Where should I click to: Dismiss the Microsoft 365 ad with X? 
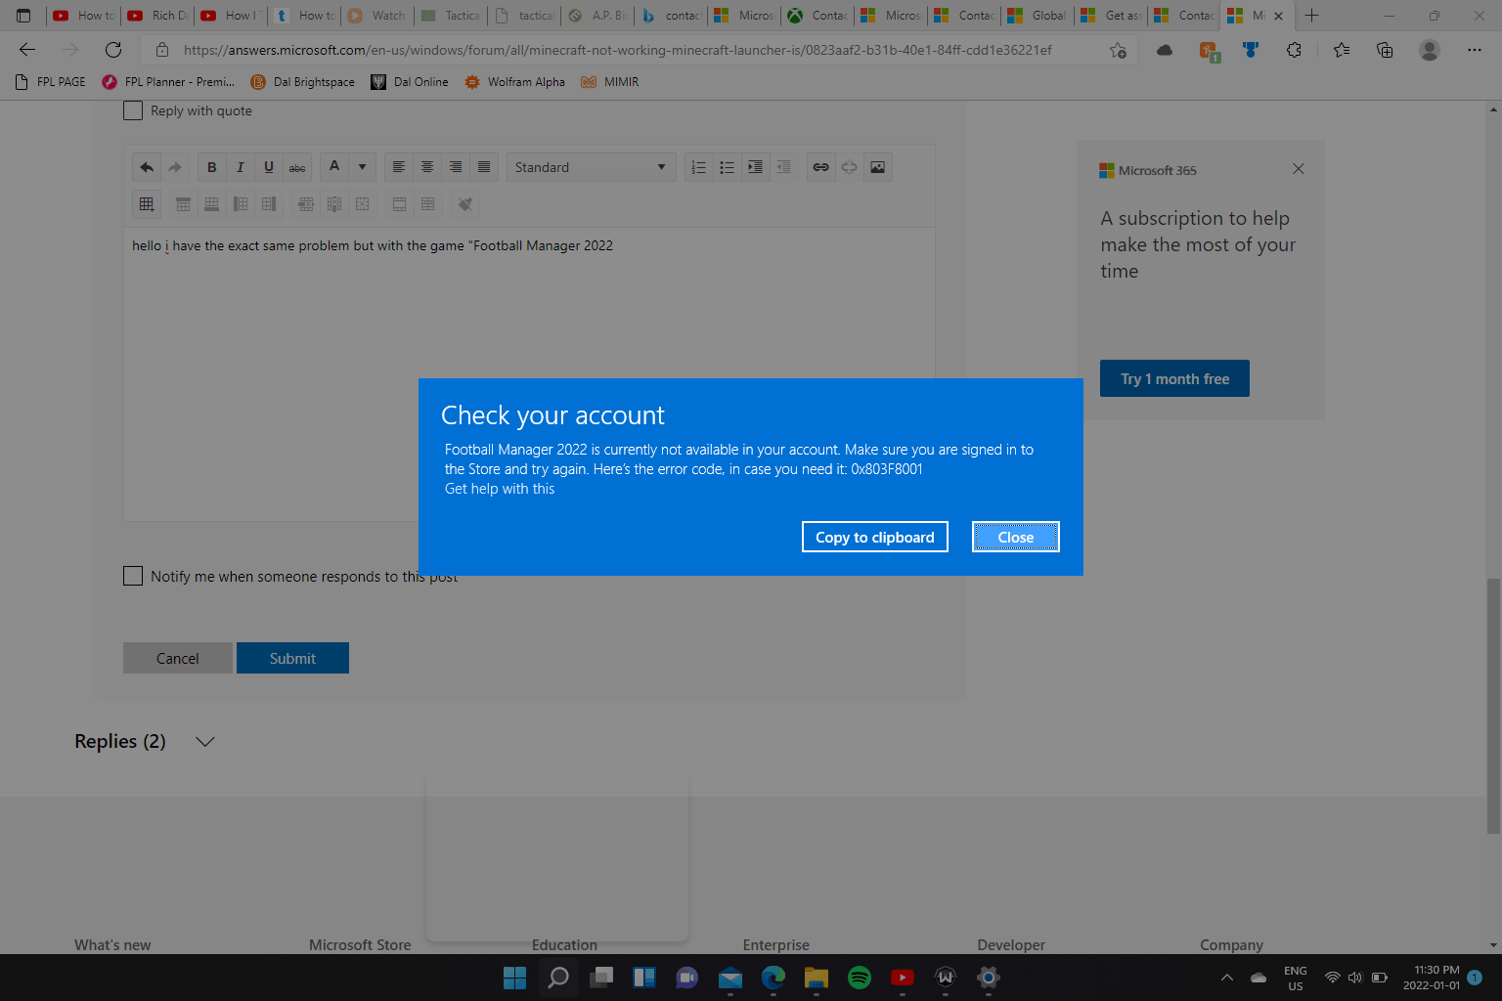[1299, 169]
